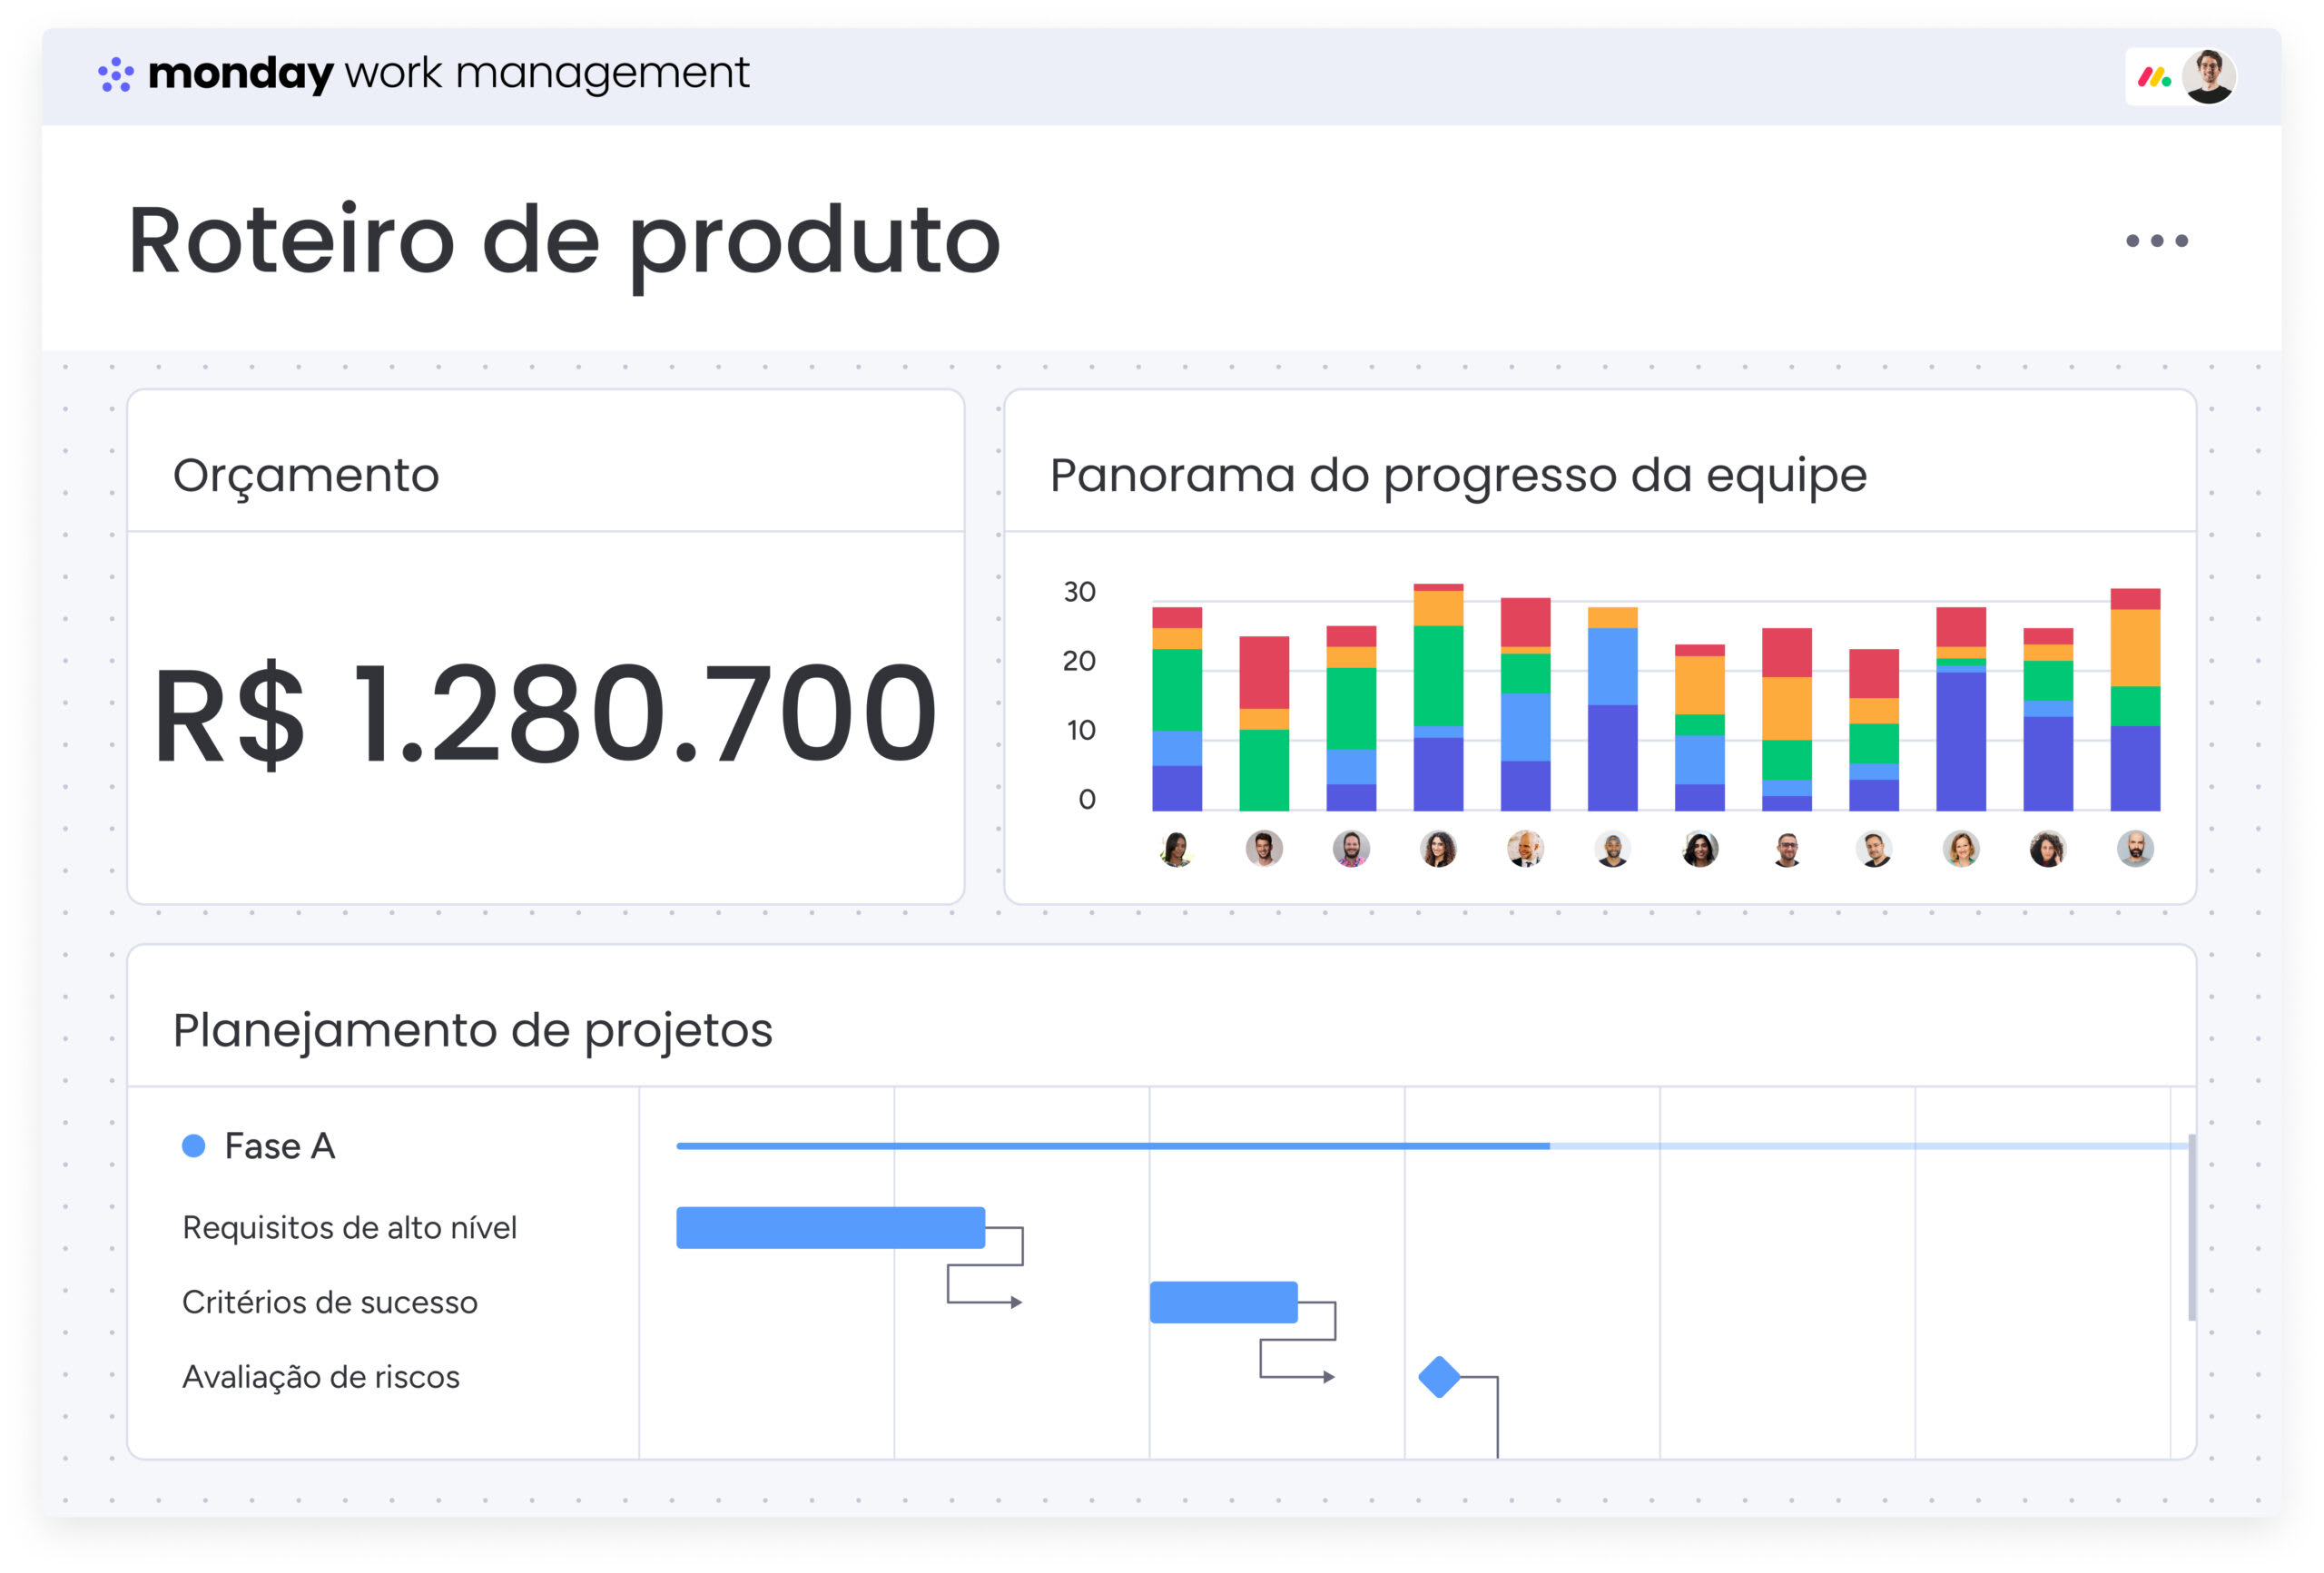Click the 0 label on the chart axis
The width and height of the screenshot is (2324, 1573).
1087,800
